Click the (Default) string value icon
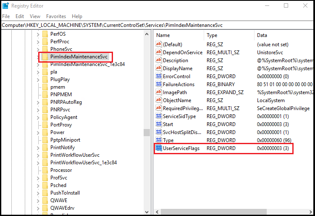 coord(158,44)
